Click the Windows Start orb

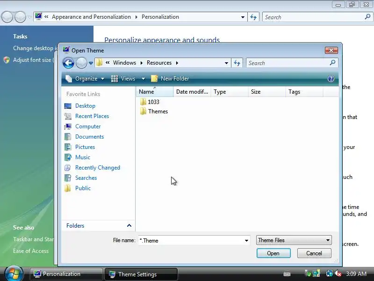[14, 274]
